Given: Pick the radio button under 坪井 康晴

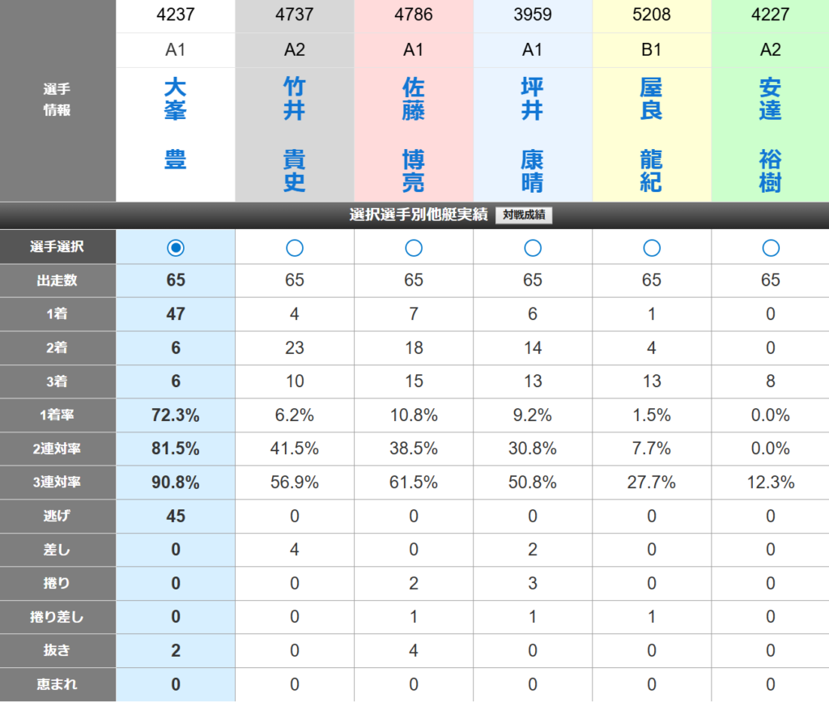Looking at the screenshot, I should click(x=533, y=247).
